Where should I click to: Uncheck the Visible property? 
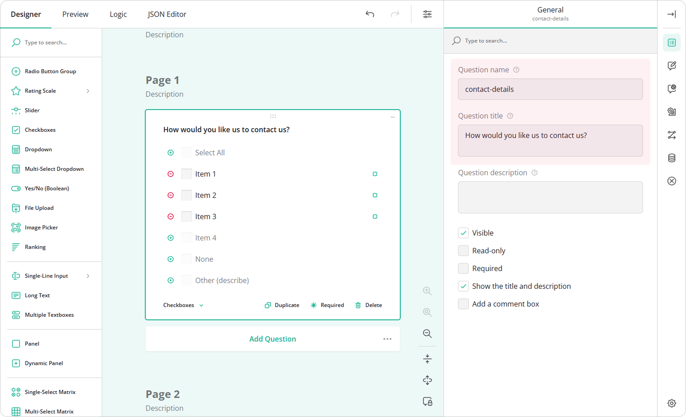[463, 232]
